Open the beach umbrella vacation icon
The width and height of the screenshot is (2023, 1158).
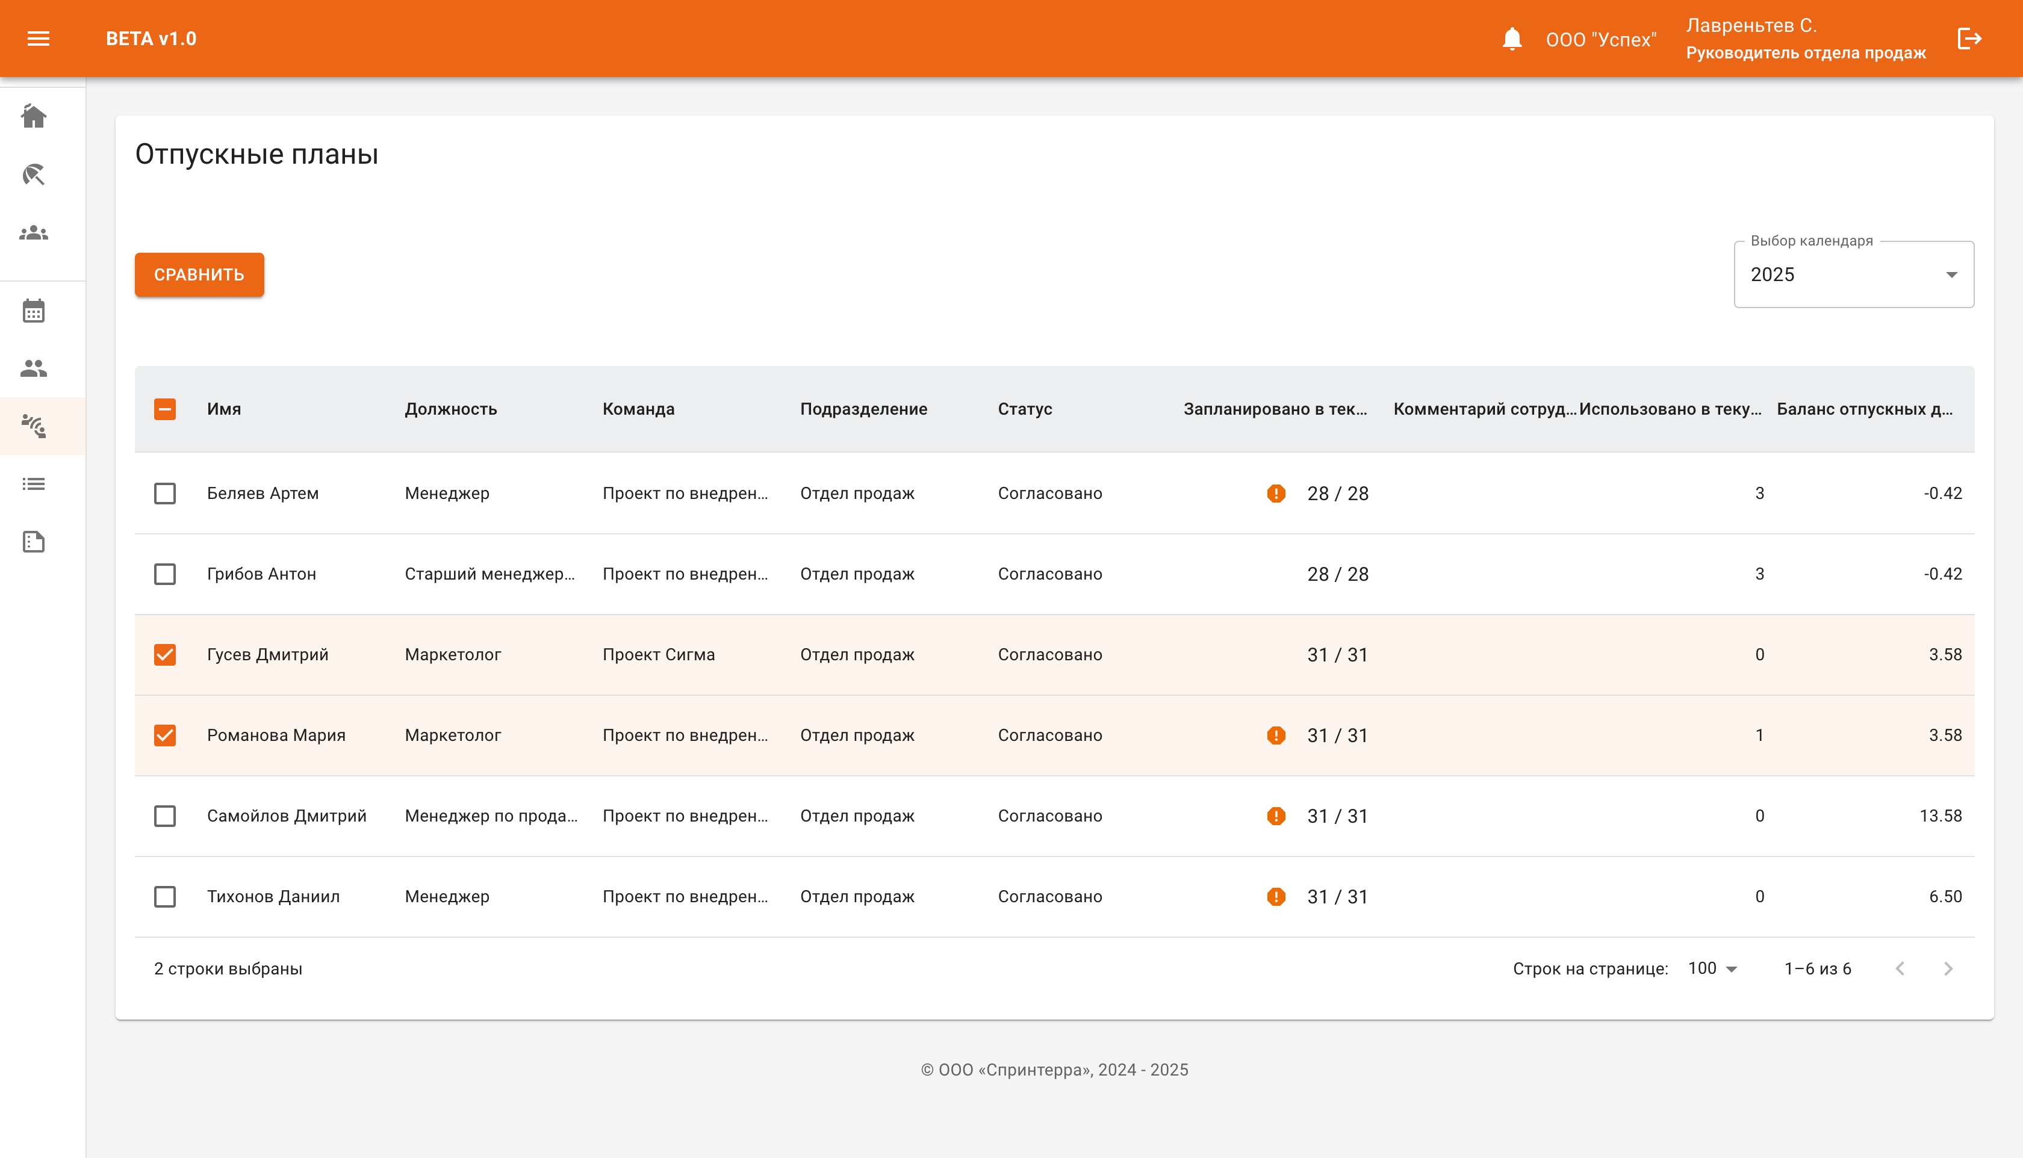(33, 174)
